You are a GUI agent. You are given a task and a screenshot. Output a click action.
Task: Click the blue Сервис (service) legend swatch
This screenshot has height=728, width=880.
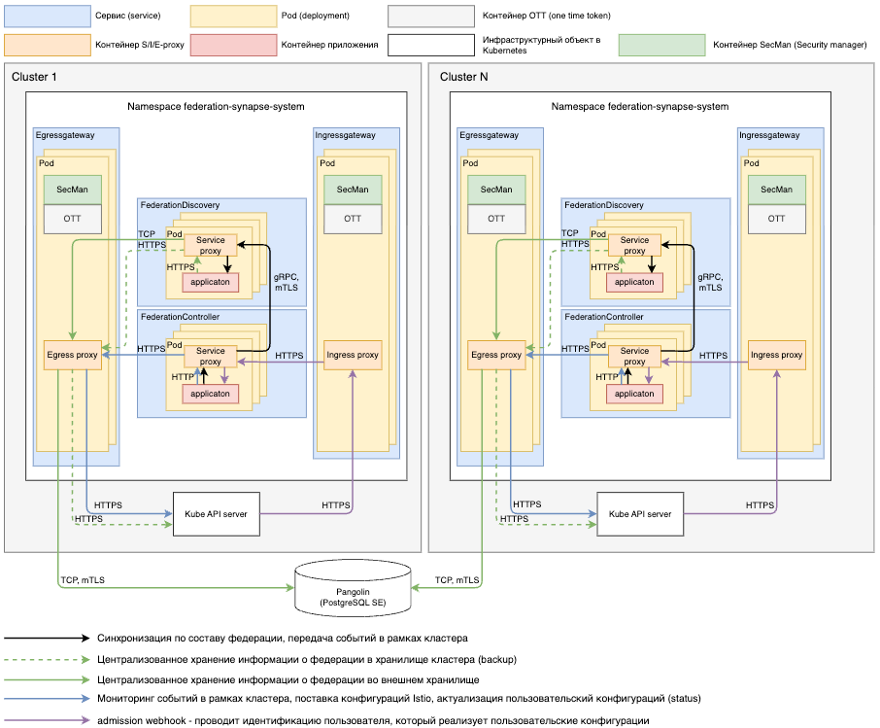(48, 17)
